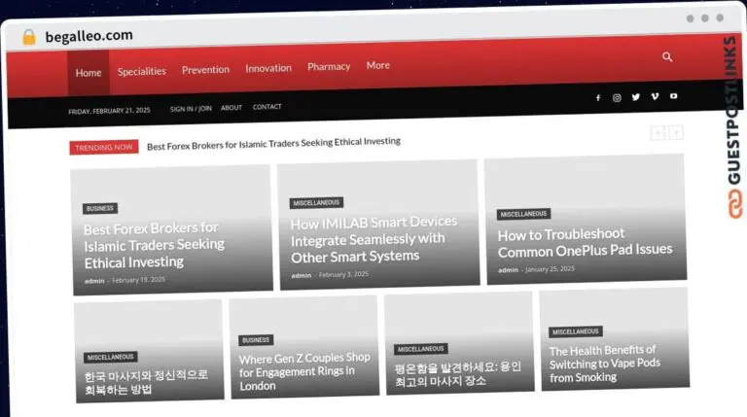
Task: Open the YouTube social icon
Action: coord(673,96)
